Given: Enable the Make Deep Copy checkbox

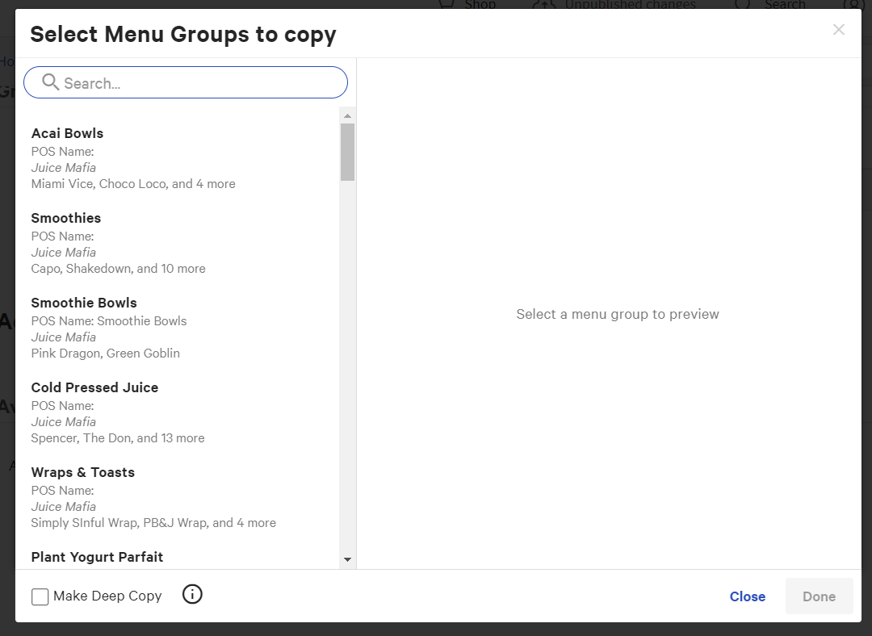Looking at the screenshot, I should tap(40, 596).
